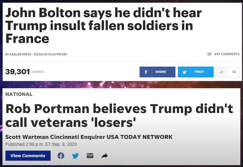
Task: Open the John Bolton headline
Action: [104, 26]
